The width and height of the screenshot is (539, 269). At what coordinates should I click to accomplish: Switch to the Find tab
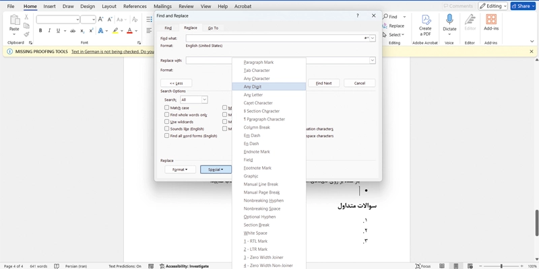click(168, 28)
